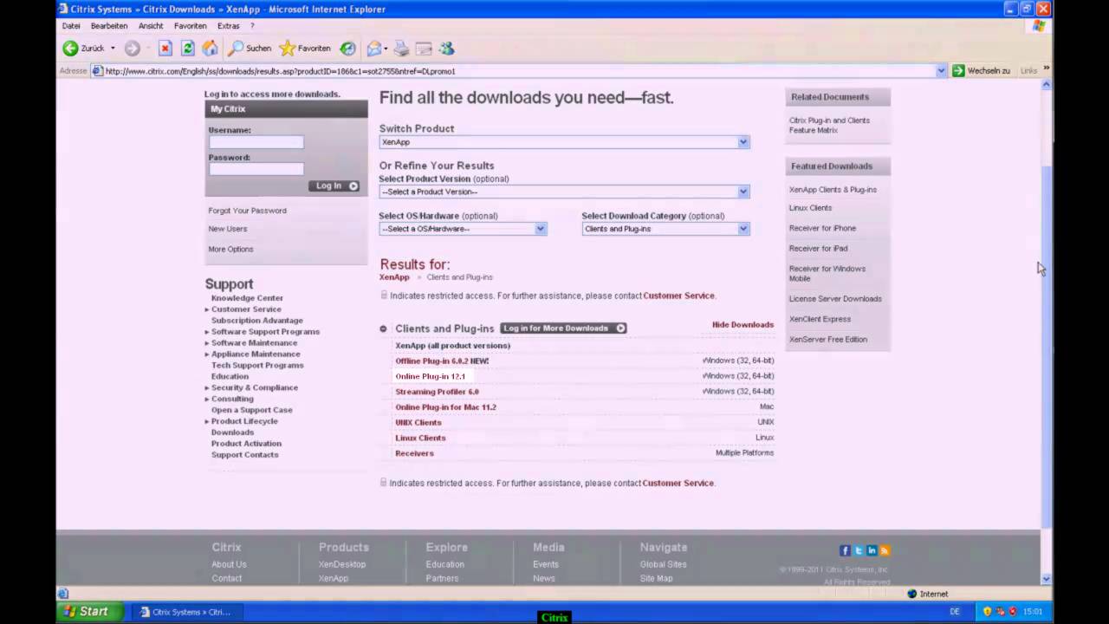Collapse the Clients and Plug-ins section icon
1109x624 pixels.
pyautogui.click(x=383, y=328)
